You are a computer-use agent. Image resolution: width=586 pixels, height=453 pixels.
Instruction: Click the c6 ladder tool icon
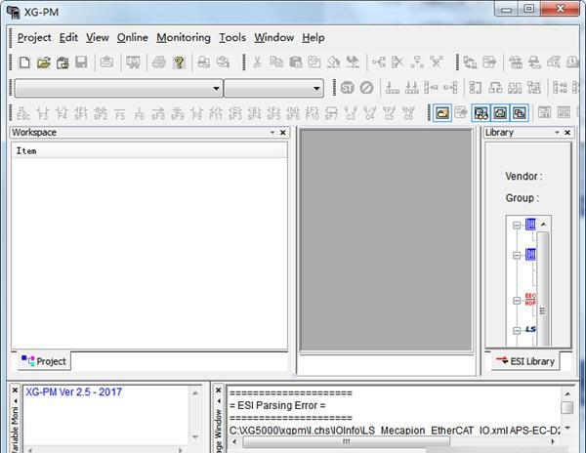point(408,113)
